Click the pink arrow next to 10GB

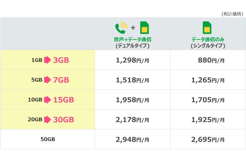pos(48,100)
